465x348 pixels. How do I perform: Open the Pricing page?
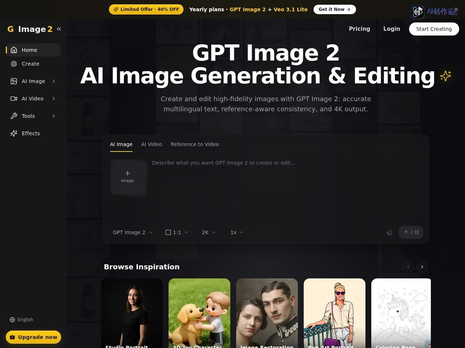[359, 29]
